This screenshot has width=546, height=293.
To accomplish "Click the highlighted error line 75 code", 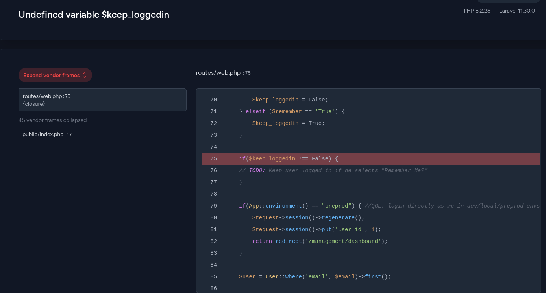I will point(289,159).
